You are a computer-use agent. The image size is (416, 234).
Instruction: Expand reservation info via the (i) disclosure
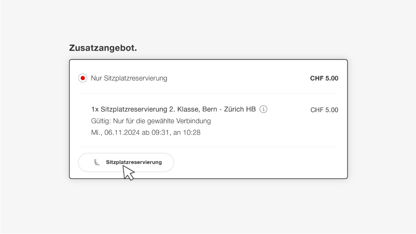pos(263,109)
